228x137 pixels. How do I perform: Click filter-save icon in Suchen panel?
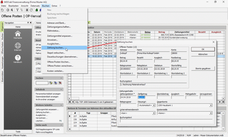tap(55, 83)
